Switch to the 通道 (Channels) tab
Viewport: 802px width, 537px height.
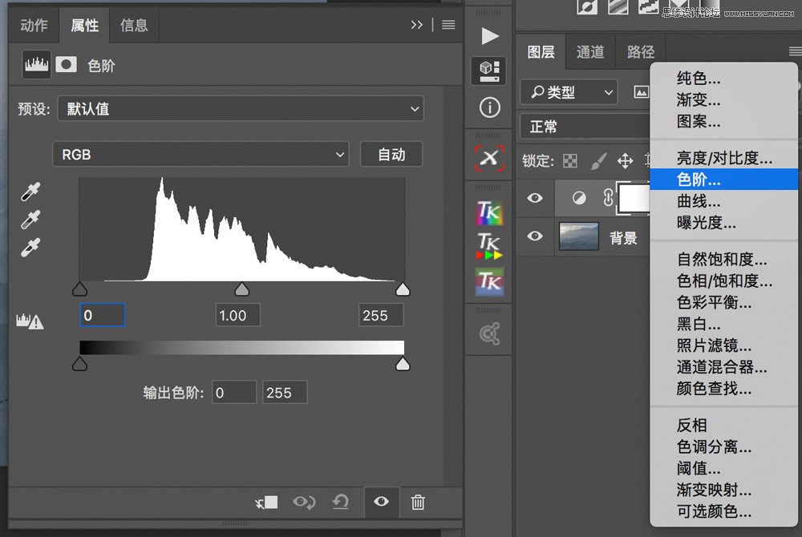(590, 51)
